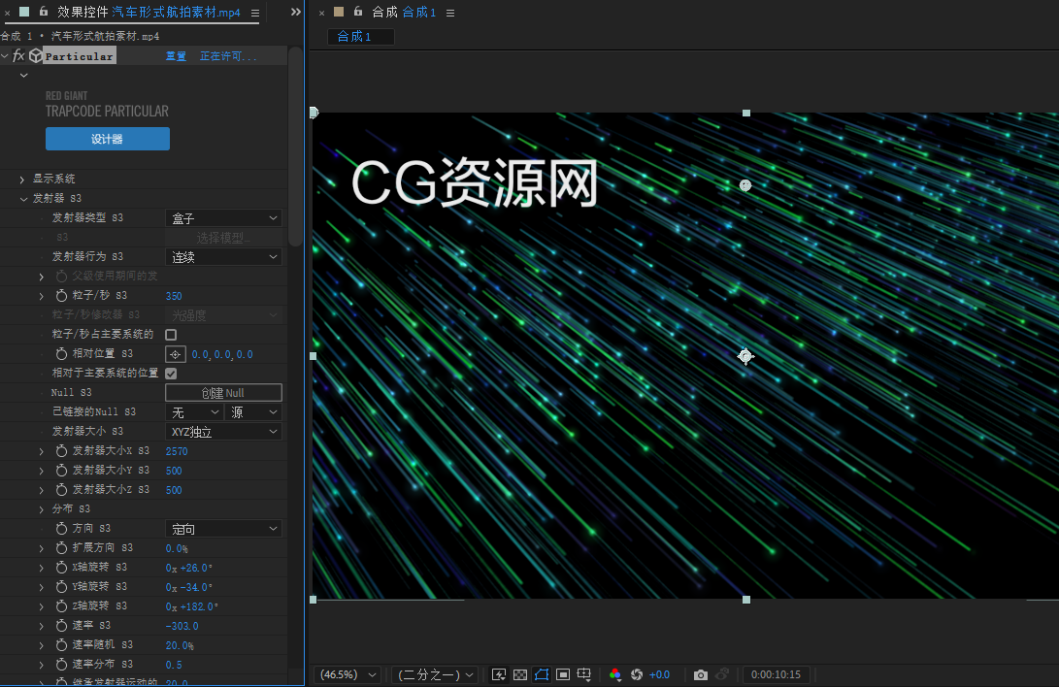Expand the 速率 S3 property

(x=41, y=626)
